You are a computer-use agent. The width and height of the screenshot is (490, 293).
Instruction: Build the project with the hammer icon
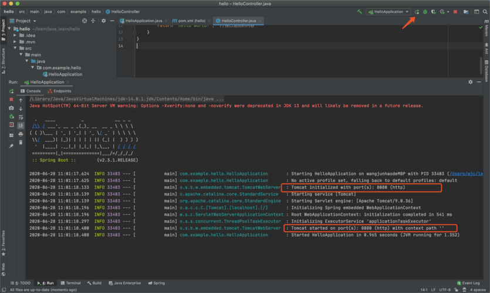[359, 12]
